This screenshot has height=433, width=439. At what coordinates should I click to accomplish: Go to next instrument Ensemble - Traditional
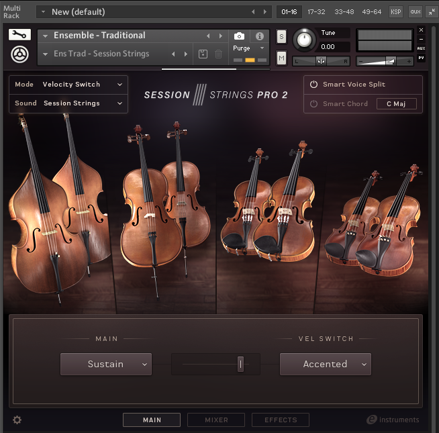click(x=221, y=36)
